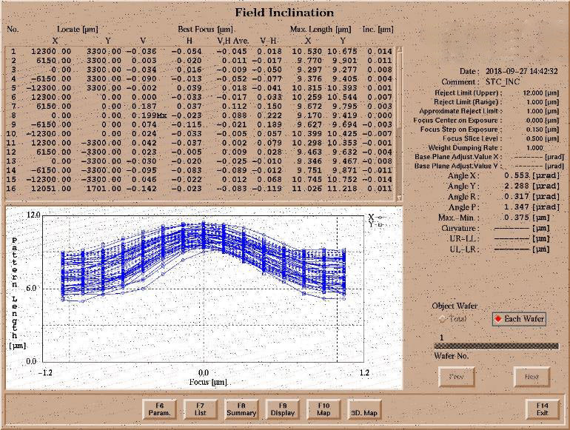Click the Angle Y value 2.288
Viewport: 570px width, 430px height.
point(517,186)
